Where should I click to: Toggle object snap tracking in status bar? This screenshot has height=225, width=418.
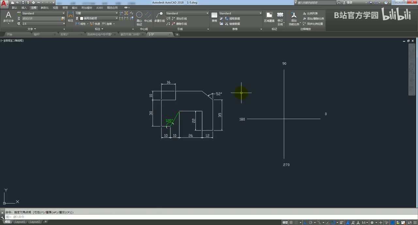328,222
